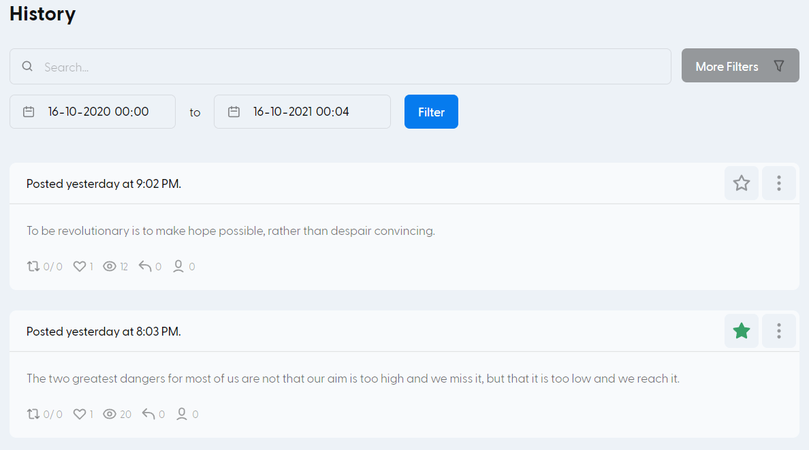This screenshot has width=809, height=450.
Task: Click eye views icon on second post
Action: (109, 414)
